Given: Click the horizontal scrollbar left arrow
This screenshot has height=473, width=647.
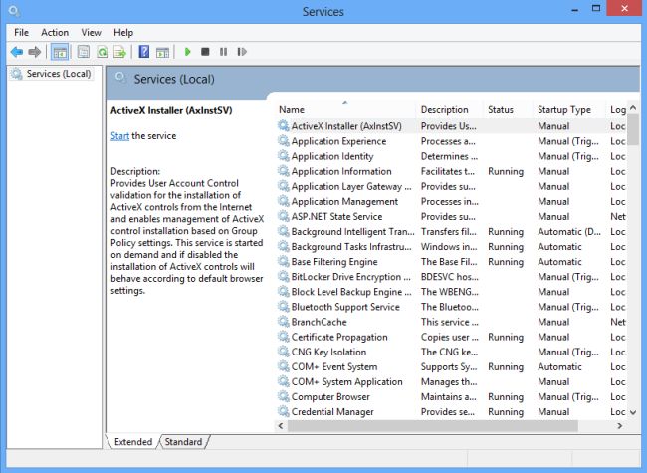Looking at the screenshot, I should 281,426.
